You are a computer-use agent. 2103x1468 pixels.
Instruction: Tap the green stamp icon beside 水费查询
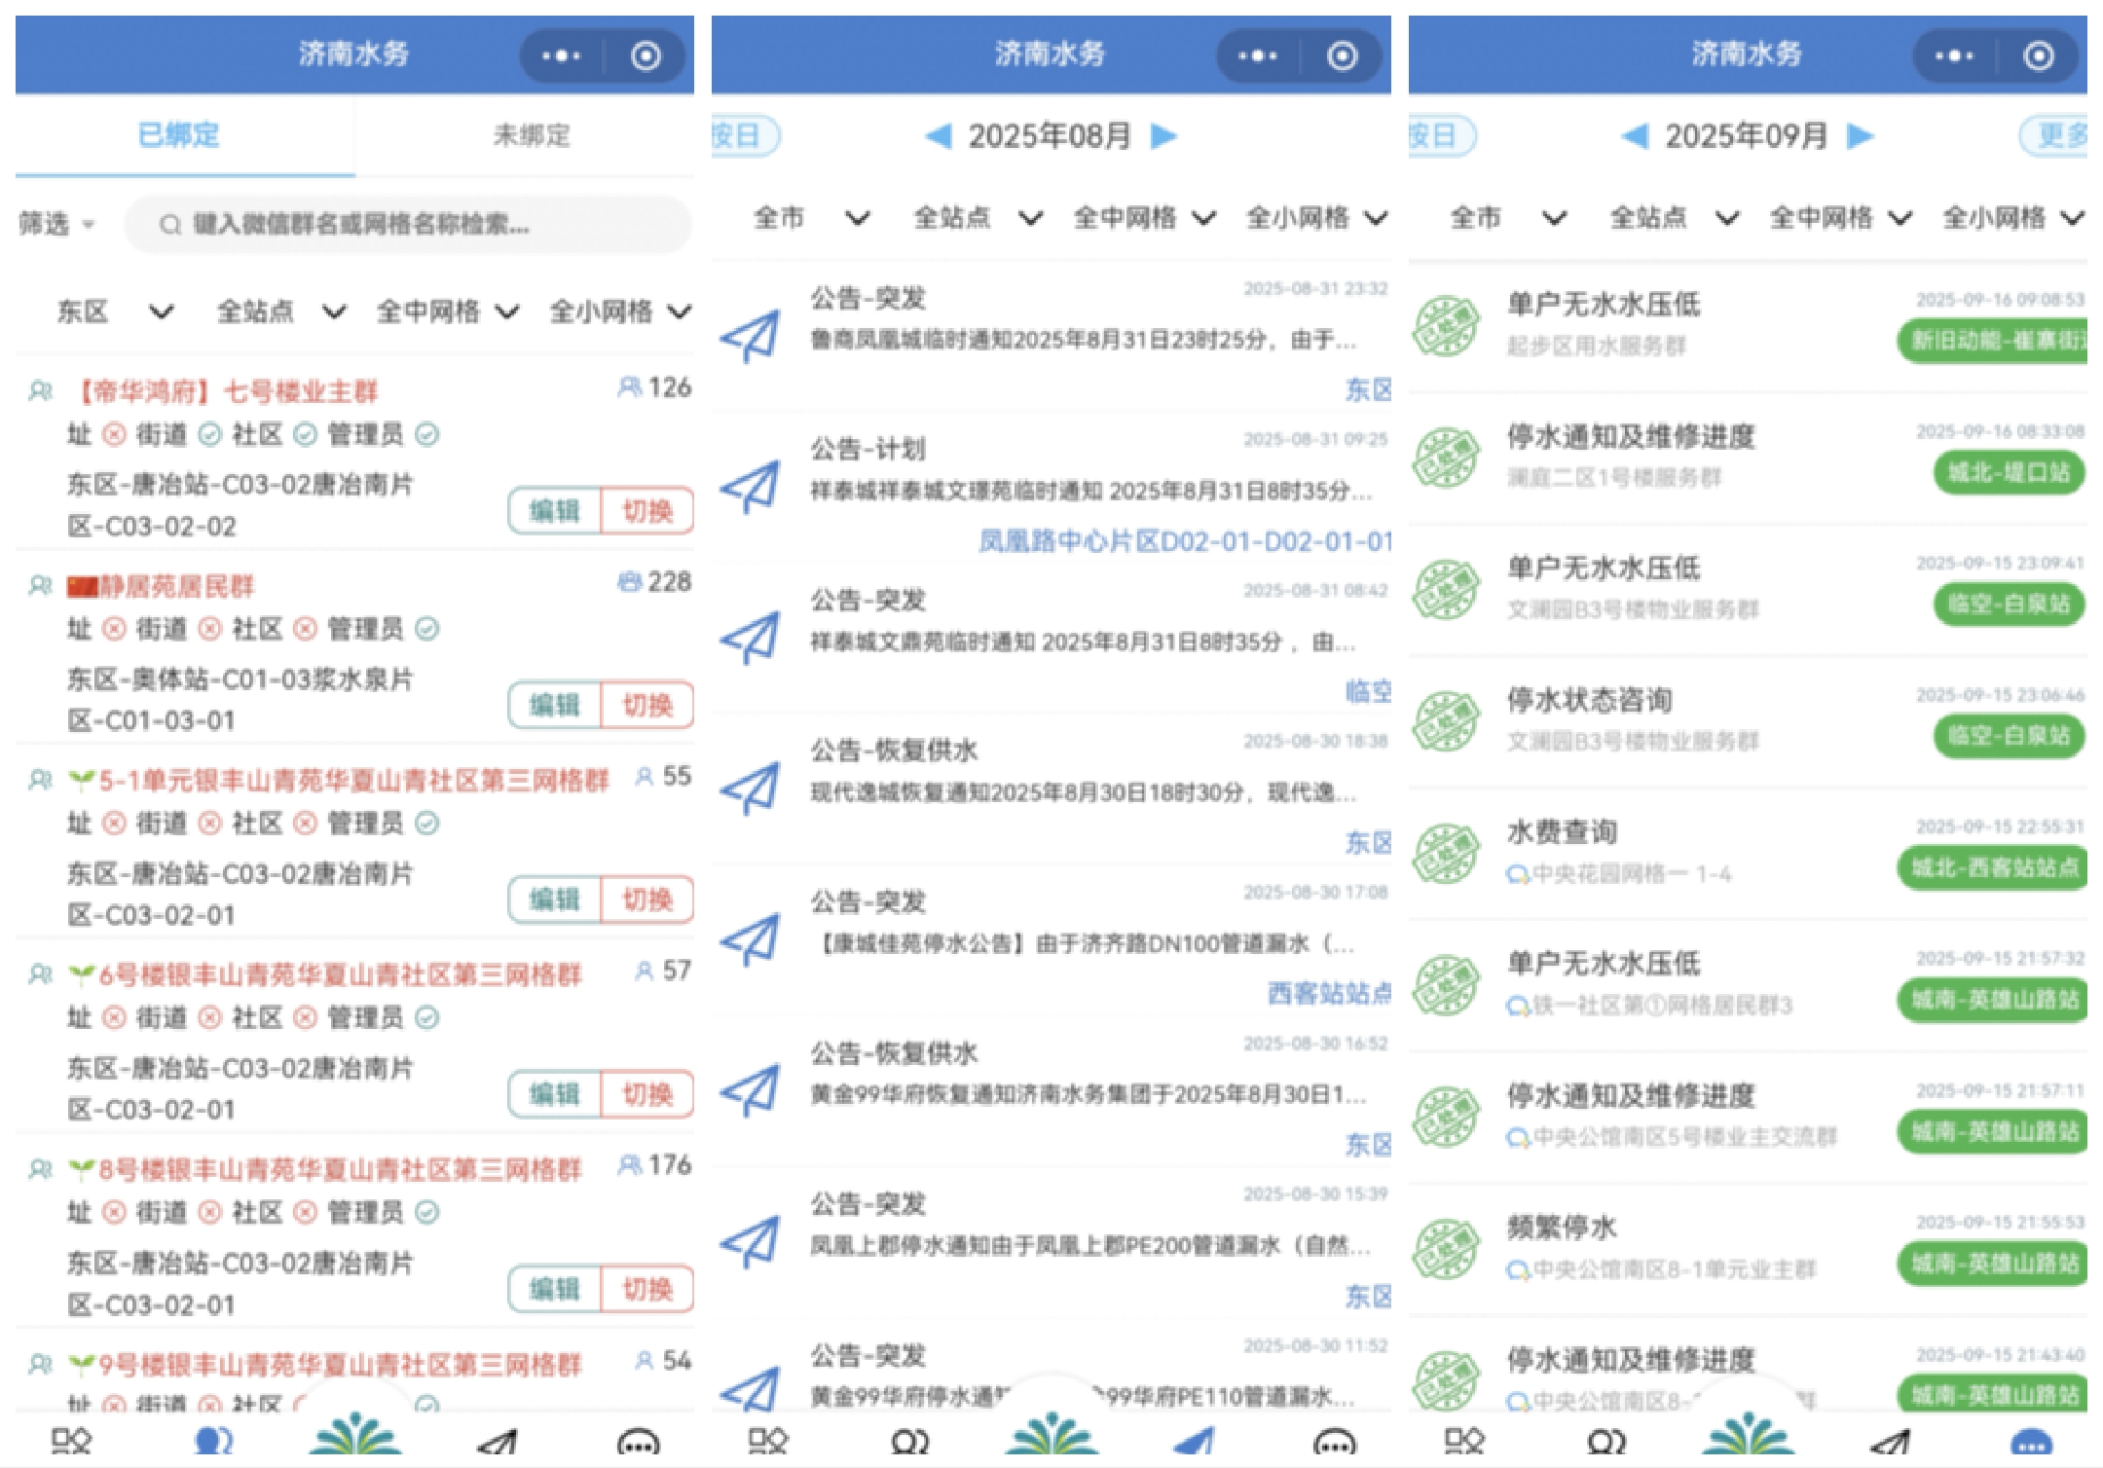pos(1446,853)
